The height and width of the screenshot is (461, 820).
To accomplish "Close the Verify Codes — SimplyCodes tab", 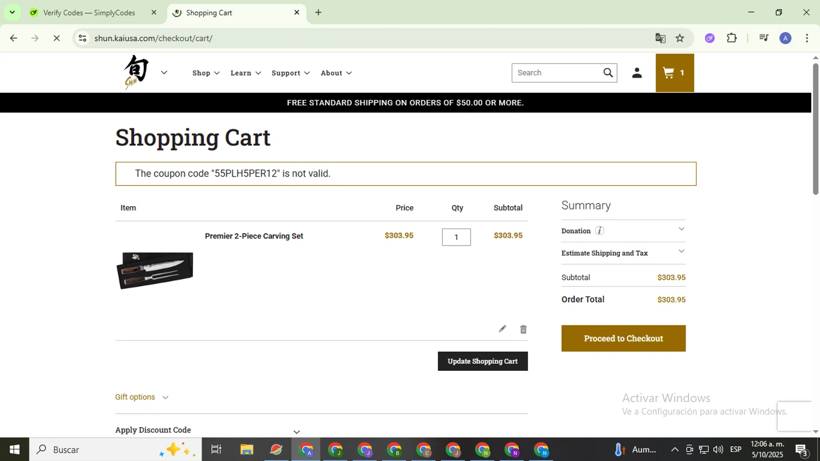I will (x=154, y=13).
